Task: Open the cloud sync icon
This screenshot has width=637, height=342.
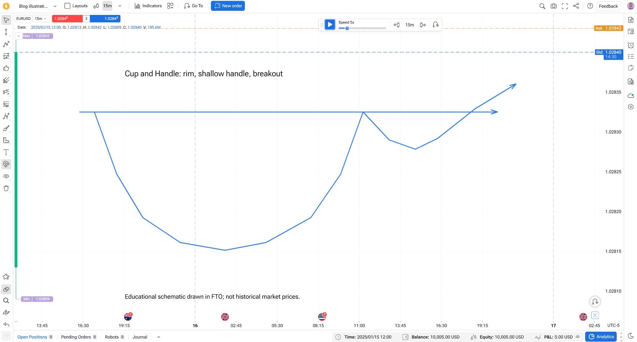Action: coord(631,95)
